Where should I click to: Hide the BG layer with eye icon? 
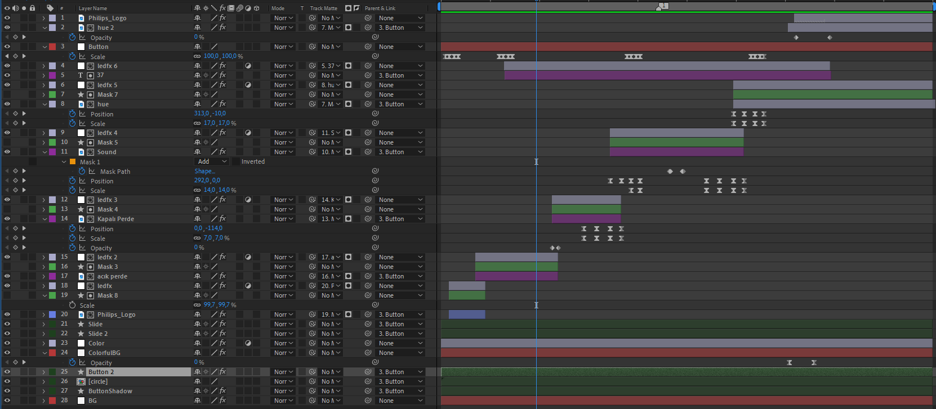click(7, 401)
